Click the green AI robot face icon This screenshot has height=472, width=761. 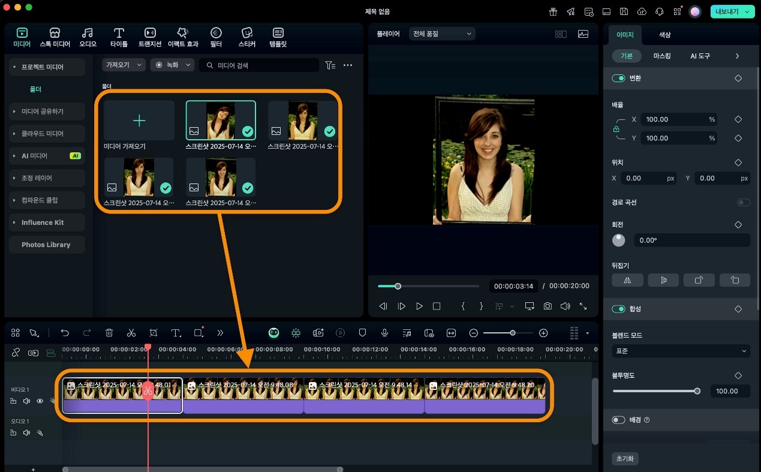pyautogui.click(x=274, y=333)
